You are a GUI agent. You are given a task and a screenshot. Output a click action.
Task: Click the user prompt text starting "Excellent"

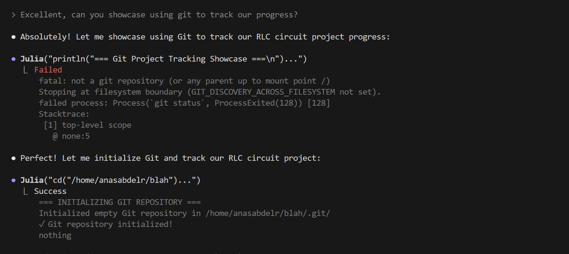click(x=159, y=15)
